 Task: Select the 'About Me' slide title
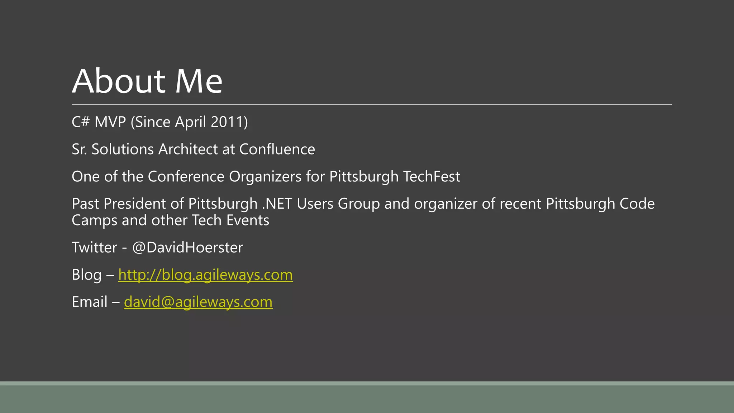[x=147, y=81]
